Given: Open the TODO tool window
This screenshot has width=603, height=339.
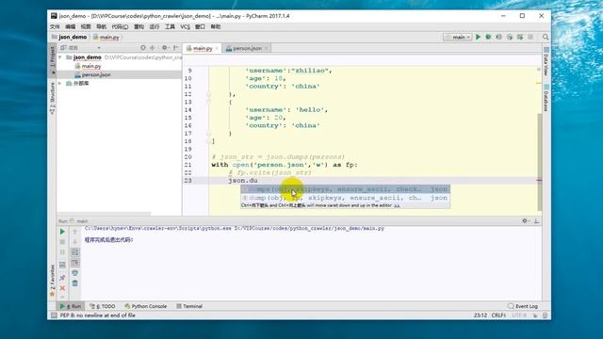Looking at the screenshot, I should click(x=103, y=306).
